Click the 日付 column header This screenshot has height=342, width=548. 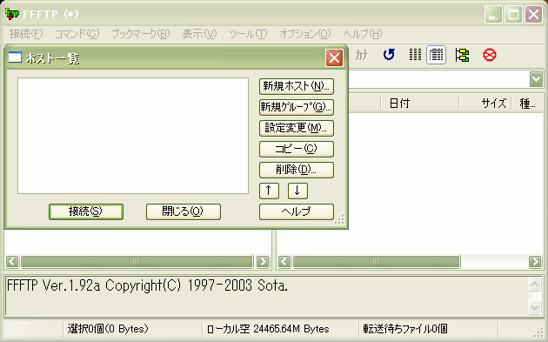click(419, 104)
